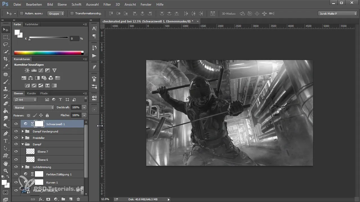360x202 pixels.
Task: Select the Hand tool
Action: point(6,163)
